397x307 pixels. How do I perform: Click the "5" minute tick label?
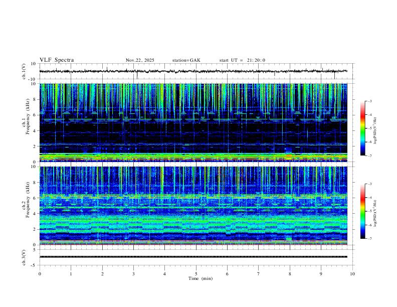click(x=196, y=274)
